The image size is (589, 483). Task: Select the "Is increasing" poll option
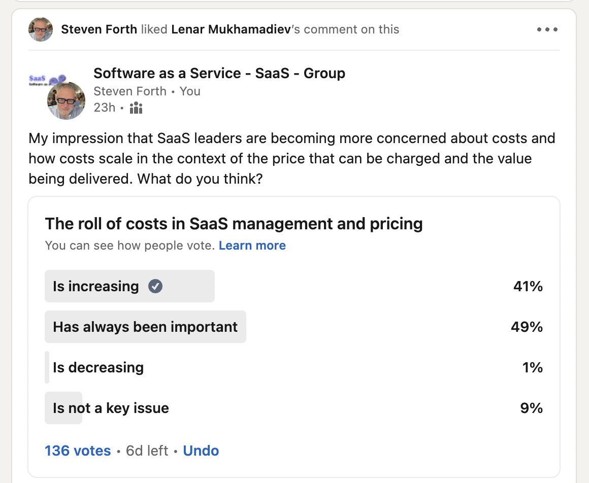[96, 287]
